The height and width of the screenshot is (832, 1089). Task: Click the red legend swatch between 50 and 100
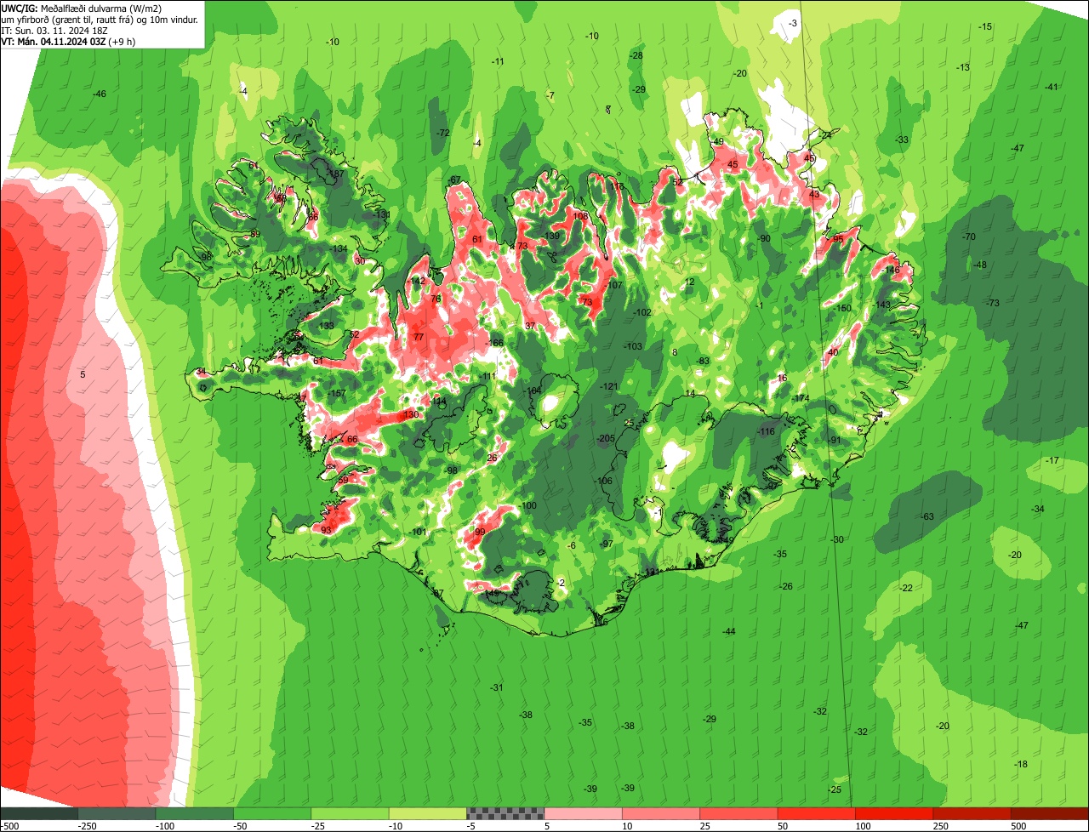[817, 813]
